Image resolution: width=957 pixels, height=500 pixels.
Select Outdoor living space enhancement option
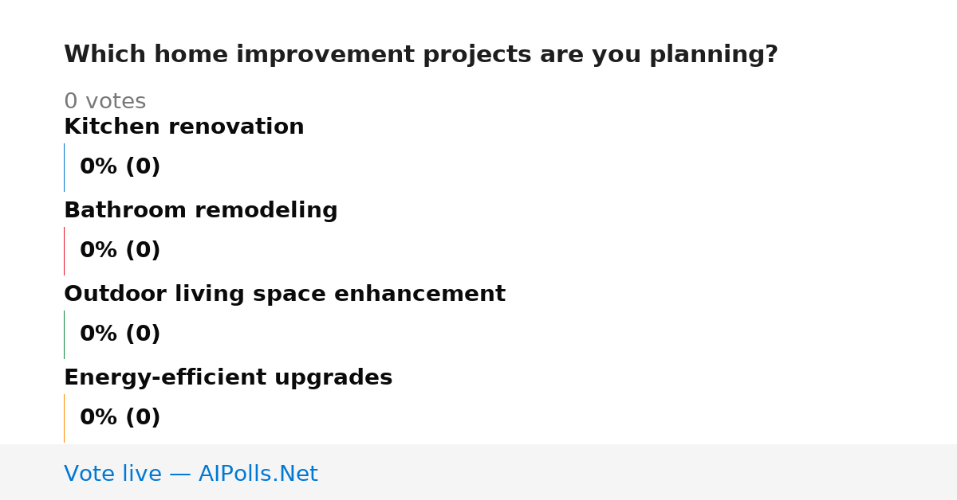(x=285, y=295)
